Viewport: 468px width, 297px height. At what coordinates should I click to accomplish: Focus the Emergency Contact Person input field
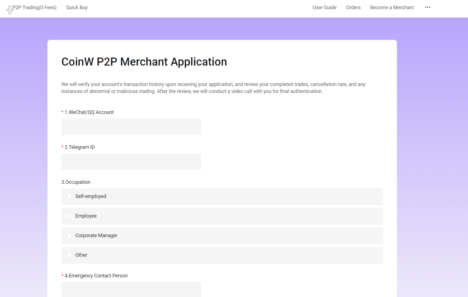pos(131,289)
